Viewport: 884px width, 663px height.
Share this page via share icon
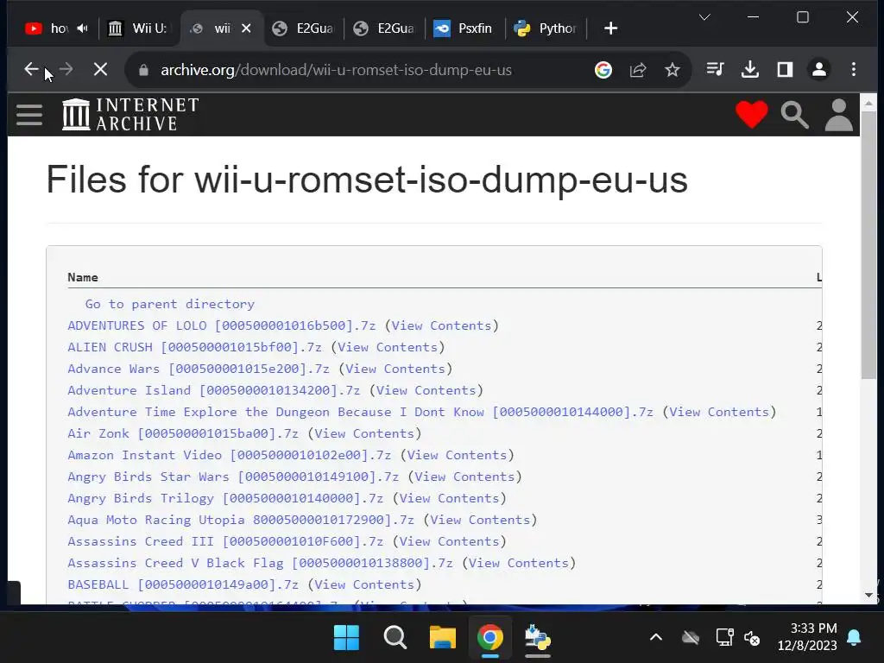pyautogui.click(x=638, y=70)
